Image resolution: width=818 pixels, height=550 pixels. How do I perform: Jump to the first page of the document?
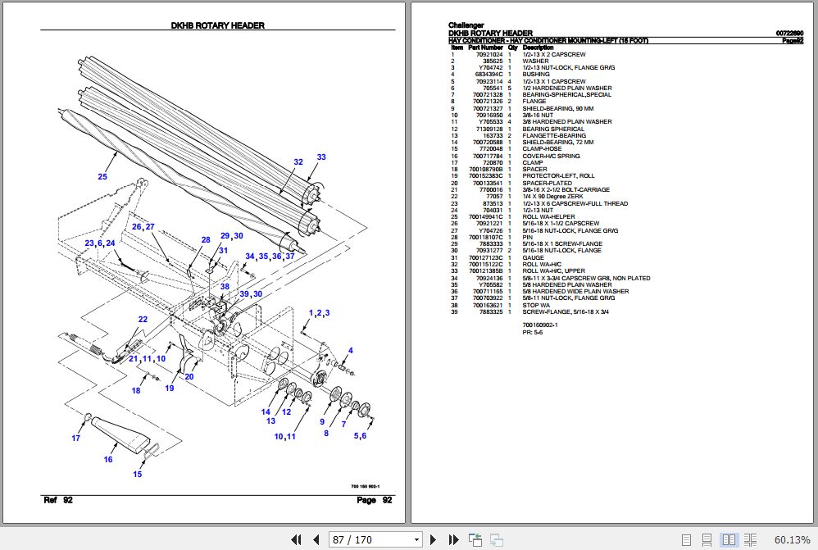[297, 539]
